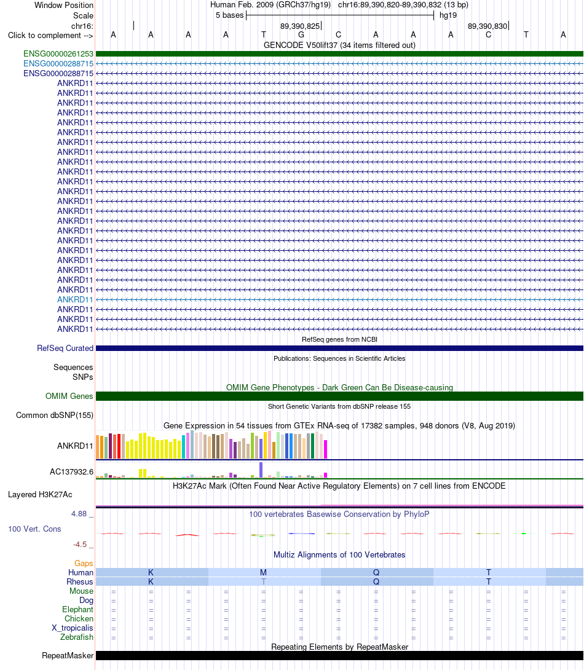Screen dimensions: 584x670
Task: Open 'Multiz Alignments of 100 Vertebrates' title
Action: (x=339, y=554)
